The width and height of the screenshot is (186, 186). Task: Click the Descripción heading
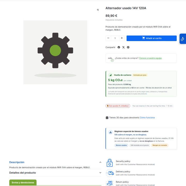[17, 162]
